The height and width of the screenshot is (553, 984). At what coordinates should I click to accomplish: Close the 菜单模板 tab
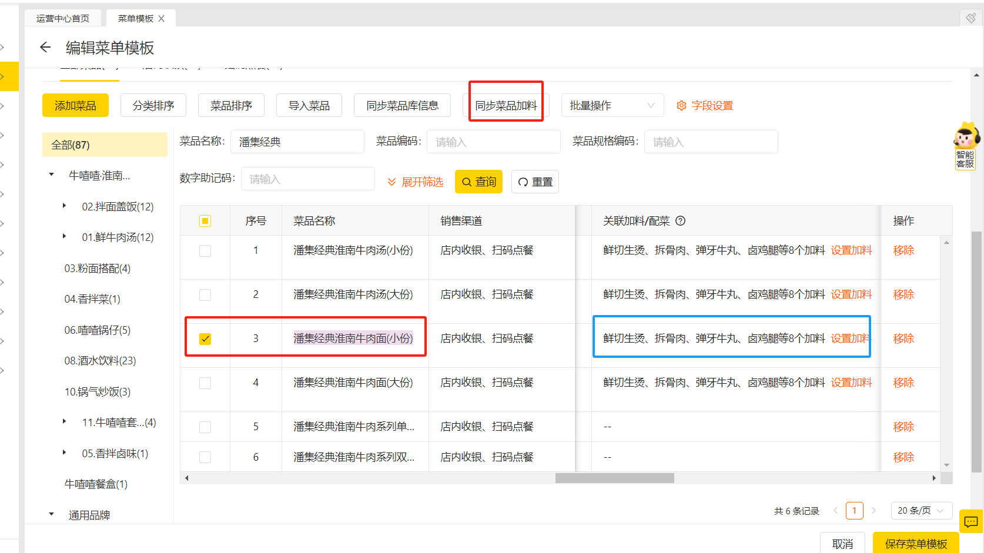(x=162, y=19)
